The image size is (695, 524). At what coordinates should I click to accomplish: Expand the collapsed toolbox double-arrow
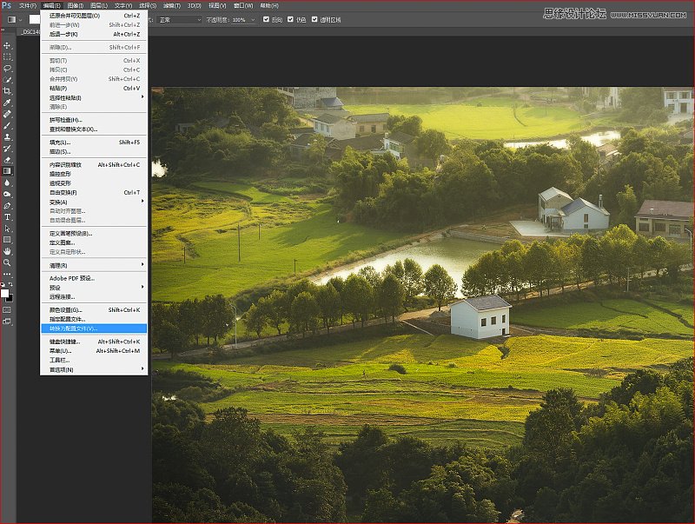pyautogui.click(x=3, y=30)
